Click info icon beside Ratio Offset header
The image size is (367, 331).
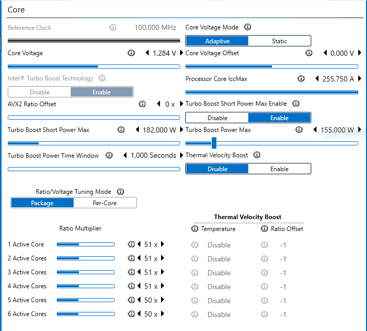point(264,228)
